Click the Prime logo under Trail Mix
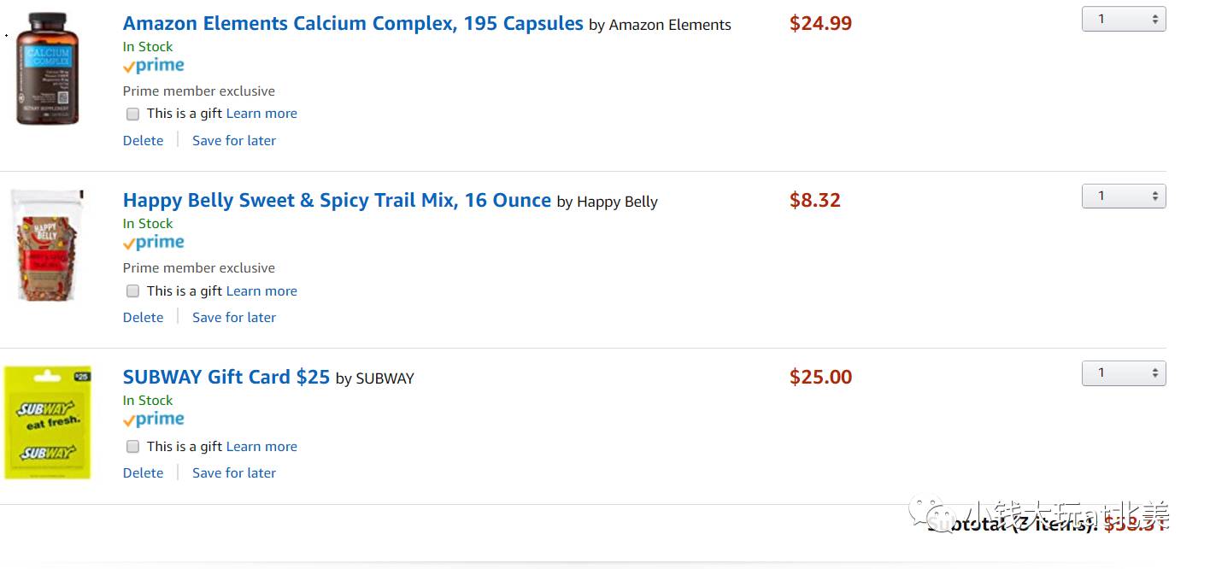Screen dimensions: 1210x569 pyautogui.click(x=154, y=243)
